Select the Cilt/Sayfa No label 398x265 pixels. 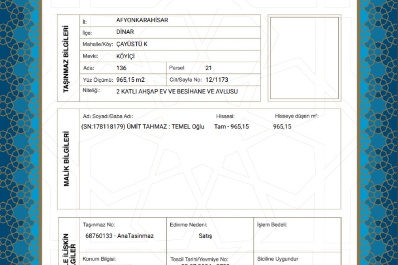pos(186,79)
